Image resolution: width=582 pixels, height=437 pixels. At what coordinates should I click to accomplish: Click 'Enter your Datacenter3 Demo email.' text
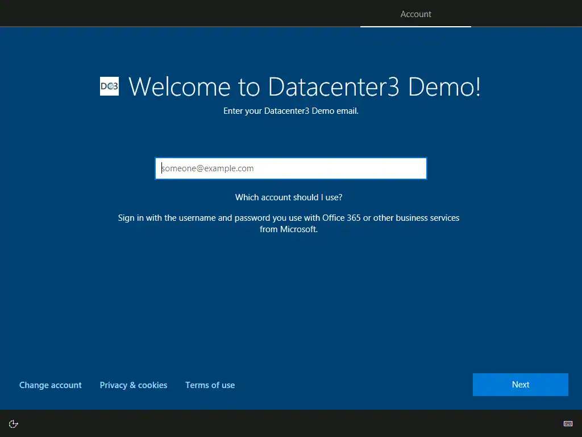coord(291,111)
